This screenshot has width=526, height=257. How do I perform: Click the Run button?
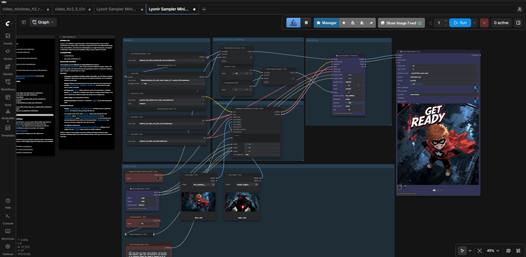click(460, 23)
